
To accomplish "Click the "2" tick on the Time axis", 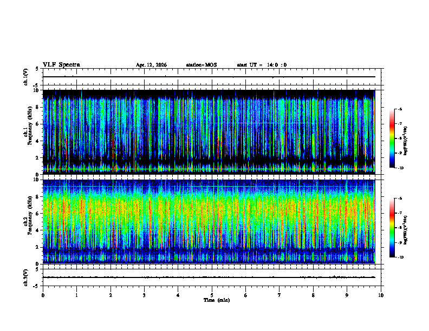I will (x=110, y=295).
